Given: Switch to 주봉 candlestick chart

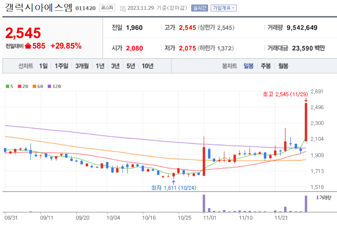Looking at the screenshot, I should 266,66.
